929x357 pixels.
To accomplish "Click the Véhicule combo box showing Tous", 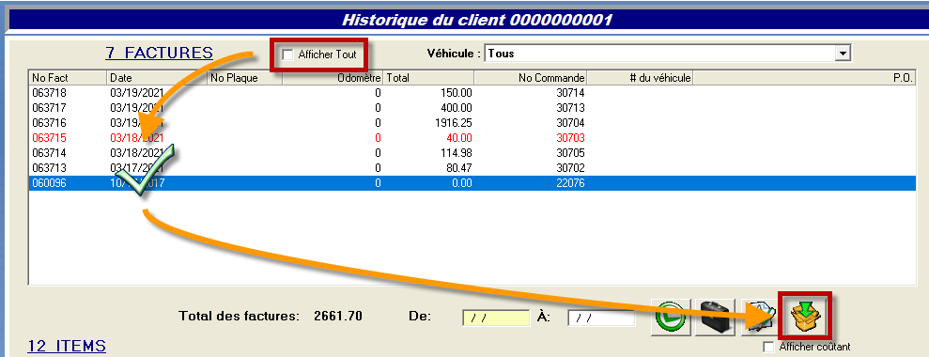I will click(x=667, y=54).
